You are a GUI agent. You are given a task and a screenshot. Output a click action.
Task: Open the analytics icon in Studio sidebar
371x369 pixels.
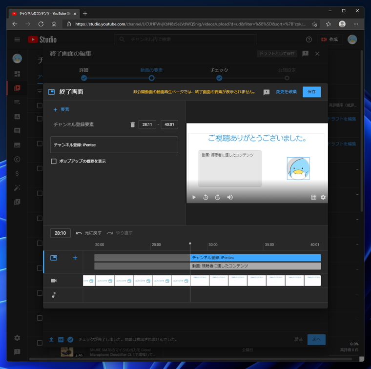(17, 116)
